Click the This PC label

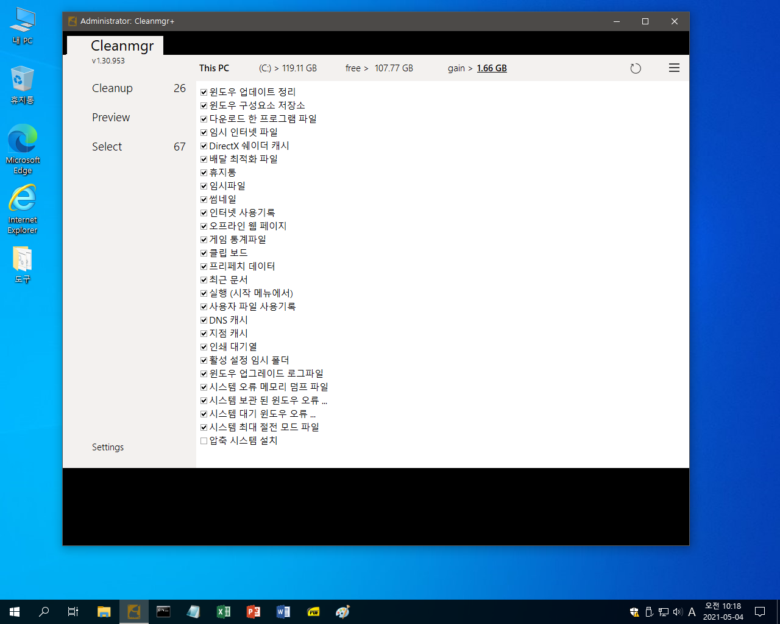pyautogui.click(x=214, y=68)
